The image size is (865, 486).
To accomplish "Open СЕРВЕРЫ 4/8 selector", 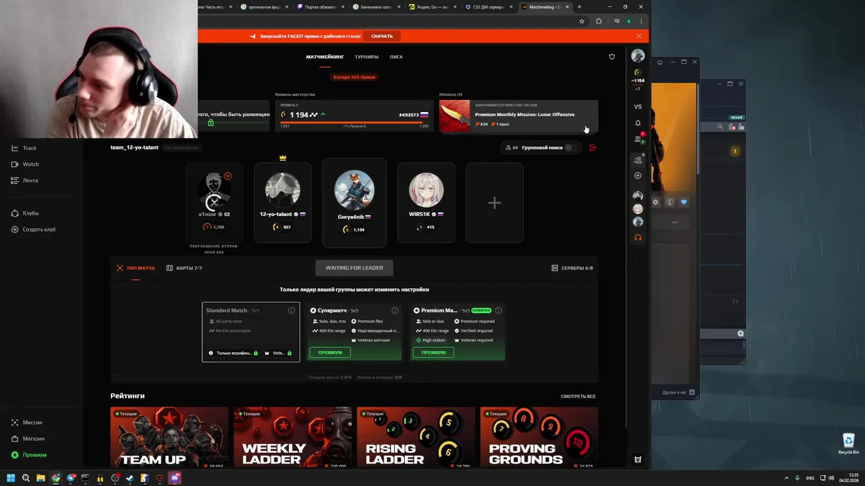I will coord(572,268).
